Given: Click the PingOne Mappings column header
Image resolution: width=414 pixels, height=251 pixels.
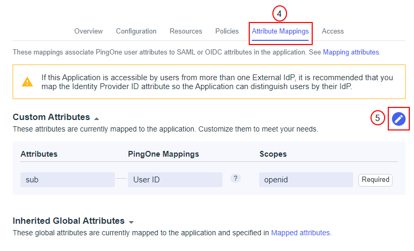Looking at the screenshot, I should (x=163, y=154).
